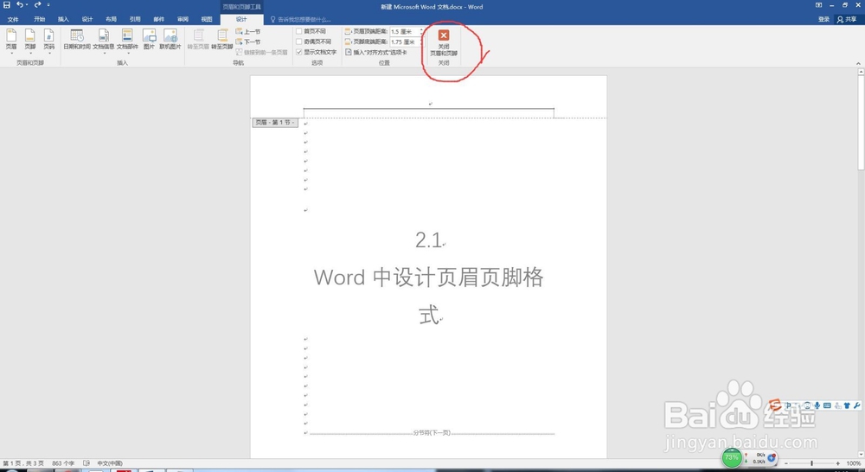Enable the 奇偶页不同 checkbox
Viewport: 865px width, 472px height.
click(x=299, y=41)
